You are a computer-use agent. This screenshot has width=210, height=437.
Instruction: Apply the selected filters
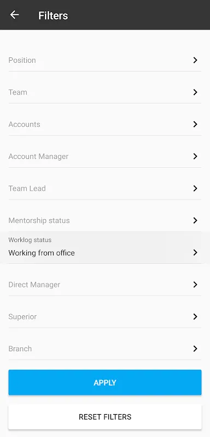click(105, 382)
